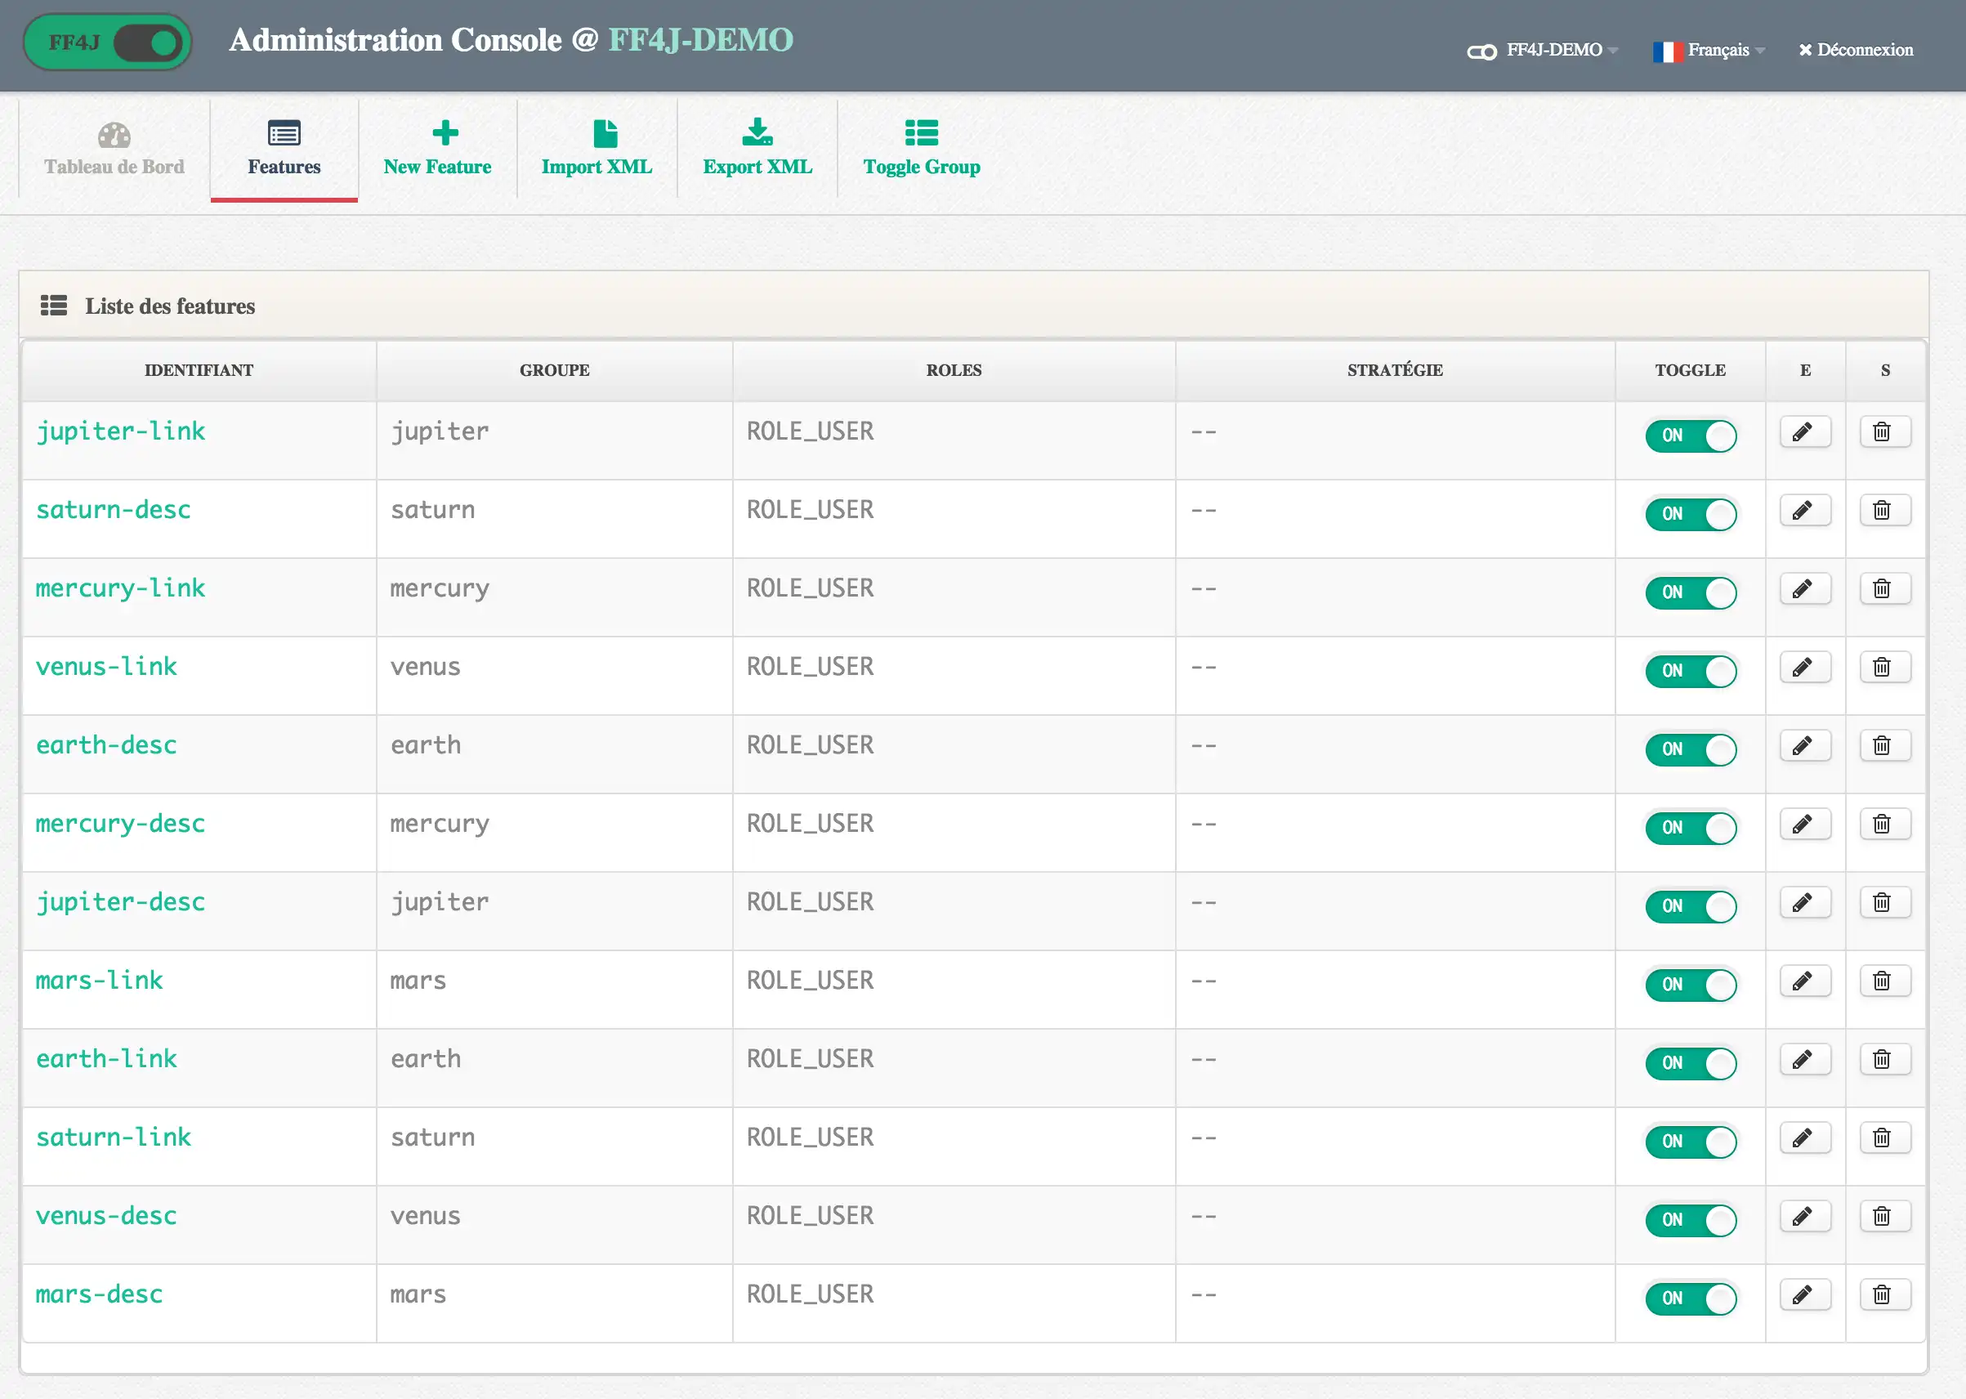The image size is (1966, 1399).
Task: Disable the earth-desc ON switch
Action: [x=1690, y=749]
